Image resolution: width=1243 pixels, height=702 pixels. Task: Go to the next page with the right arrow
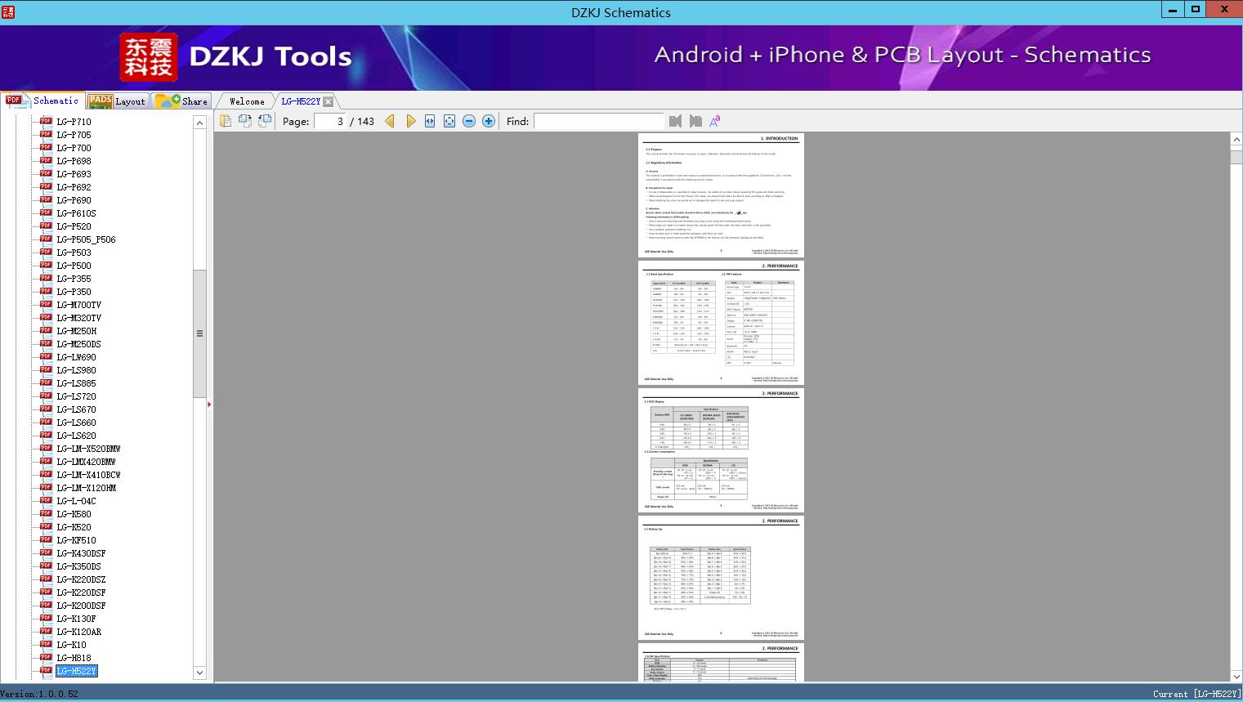pyautogui.click(x=410, y=121)
